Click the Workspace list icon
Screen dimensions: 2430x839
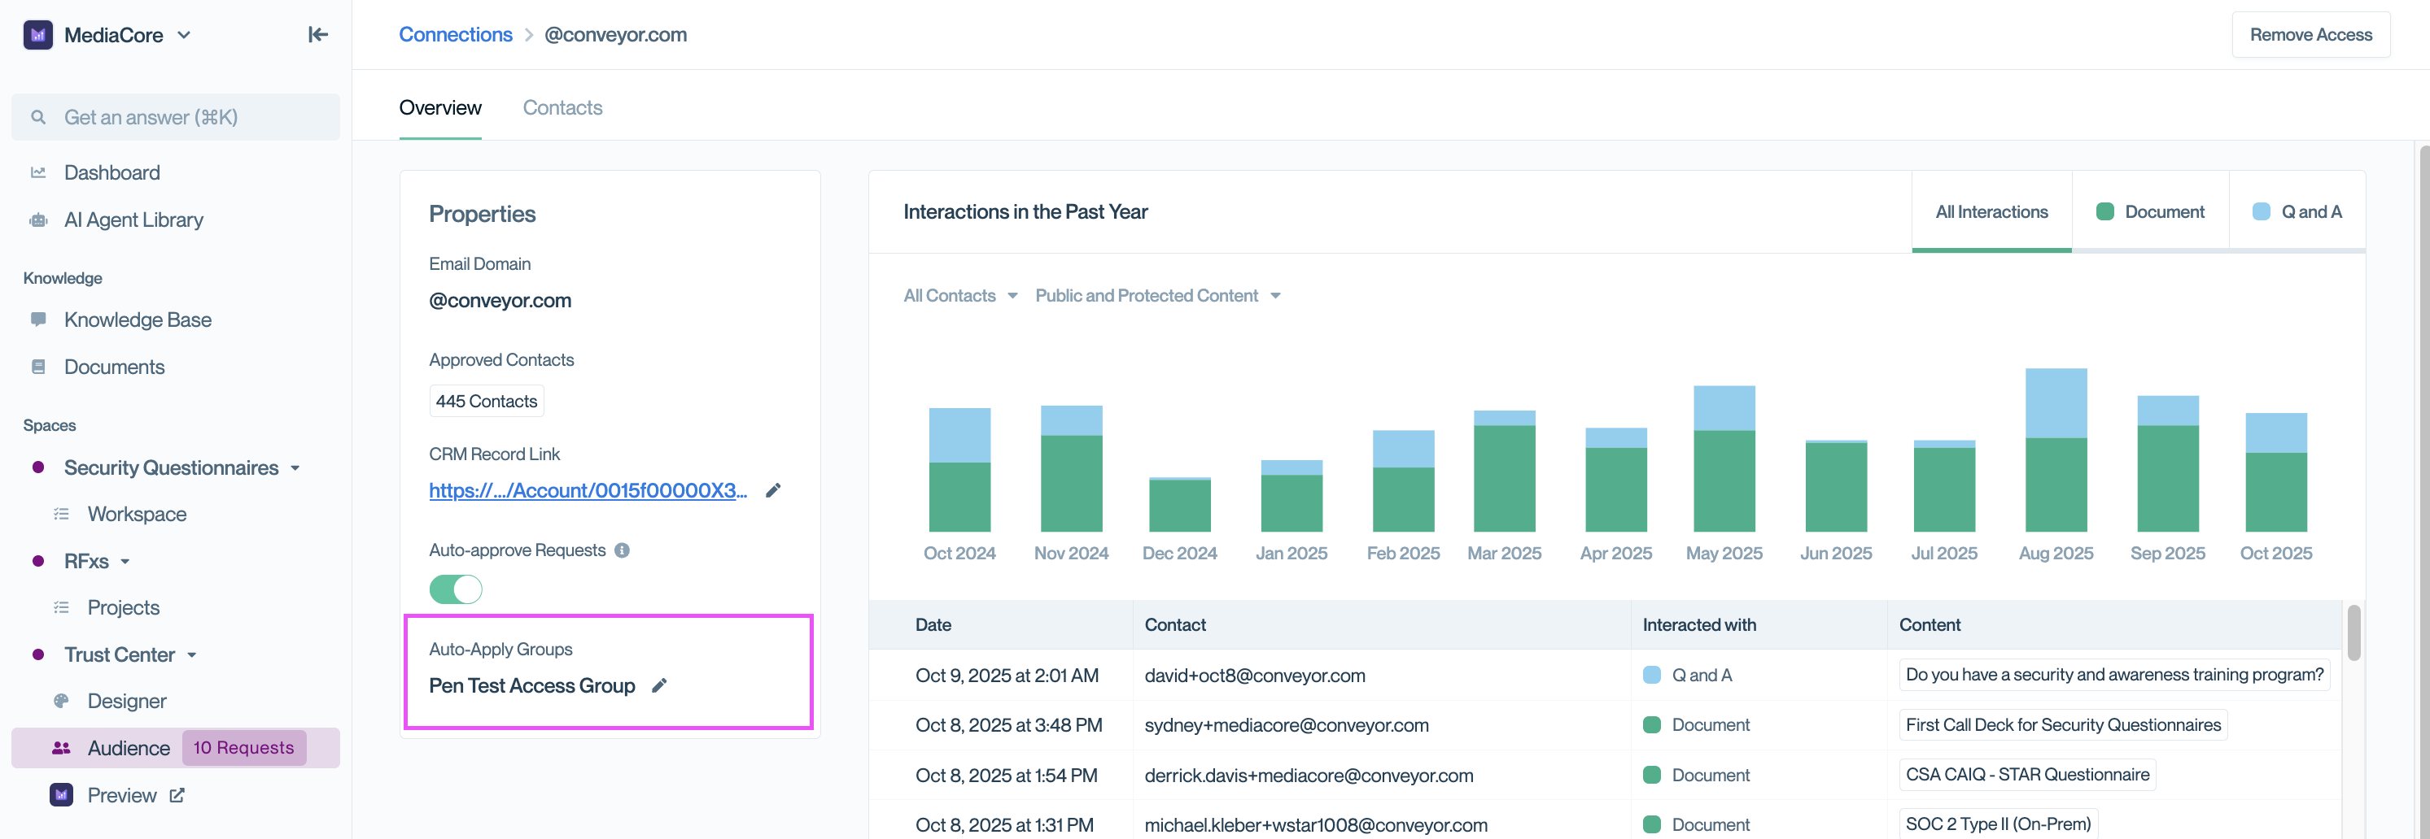coord(61,514)
